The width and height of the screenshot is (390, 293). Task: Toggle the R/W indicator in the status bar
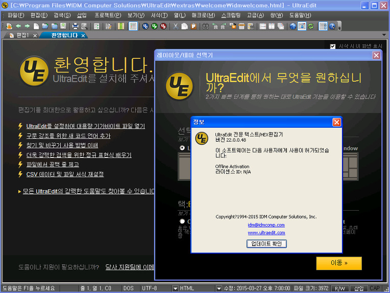pyautogui.click(x=340, y=288)
